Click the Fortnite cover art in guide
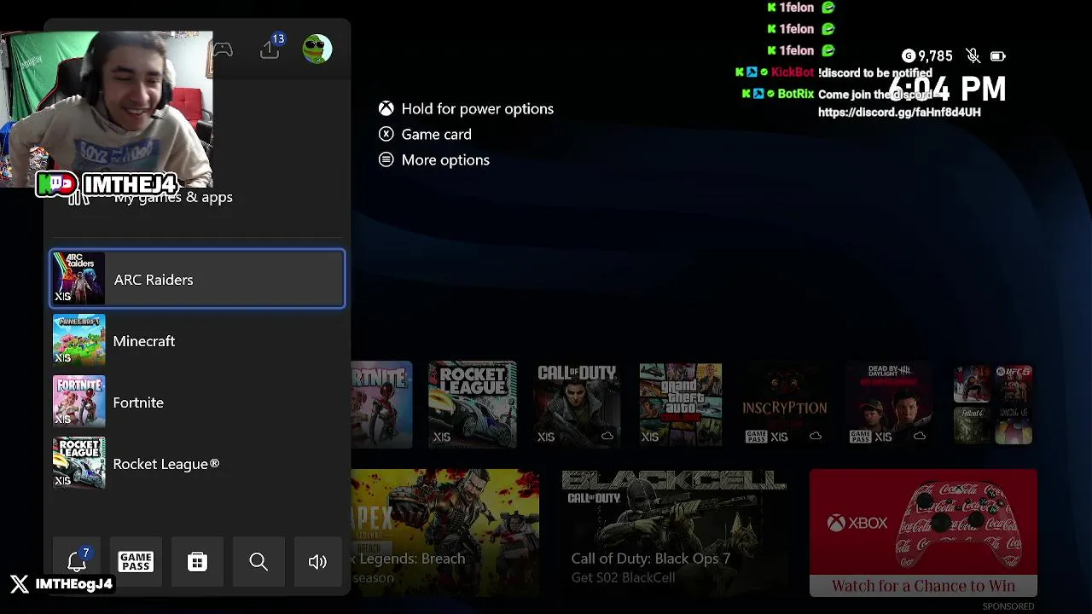1092x614 pixels. [x=78, y=403]
